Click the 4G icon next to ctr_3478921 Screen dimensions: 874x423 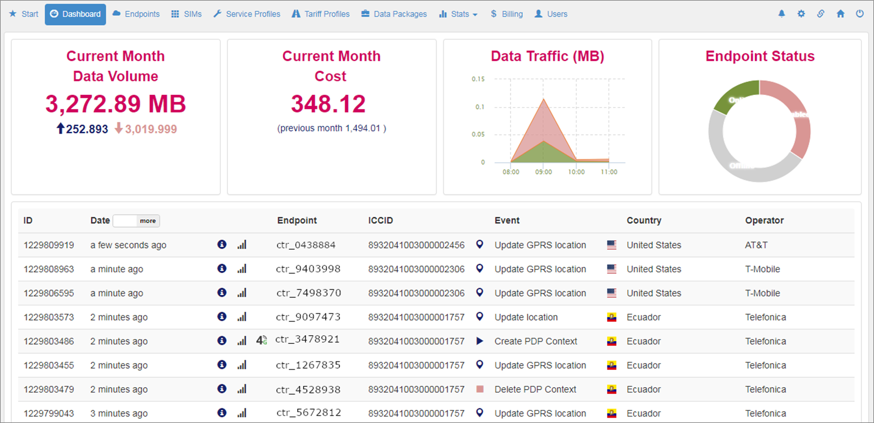(x=261, y=340)
